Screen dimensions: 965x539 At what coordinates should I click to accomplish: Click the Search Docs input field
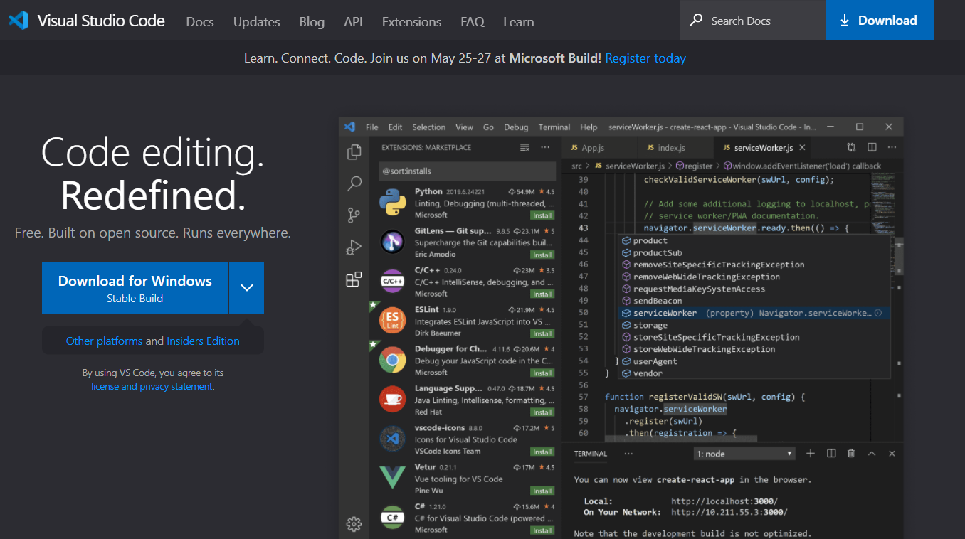(x=753, y=21)
